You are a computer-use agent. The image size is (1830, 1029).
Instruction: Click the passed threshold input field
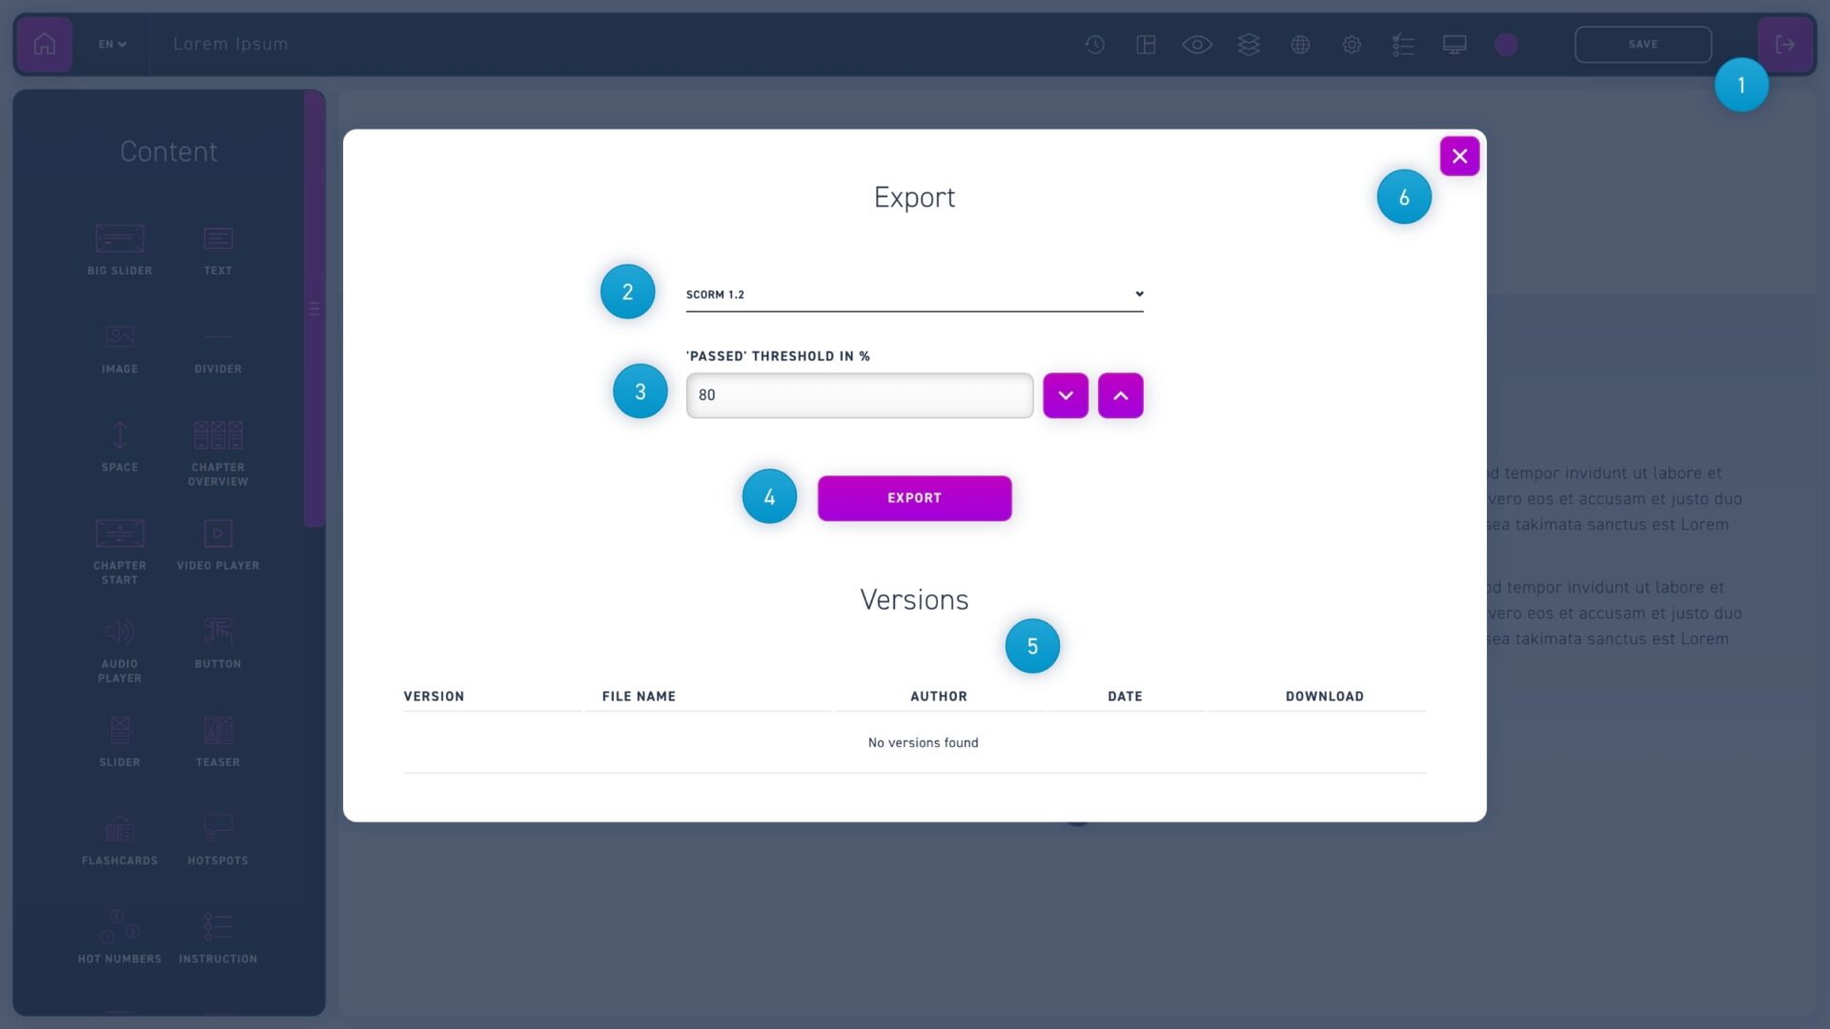coord(859,395)
